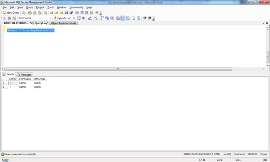This screenshot has height=162, width=270.
Task: Open the active documents list dropdown arrow
Action: pos(263,23)
